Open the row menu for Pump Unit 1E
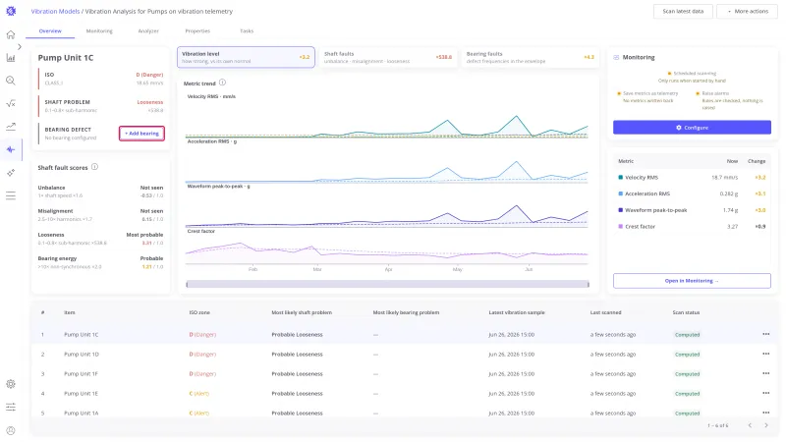 766,393
